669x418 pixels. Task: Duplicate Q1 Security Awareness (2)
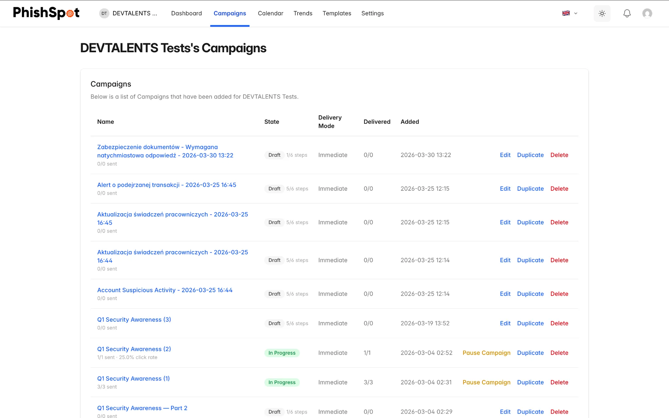[530, 353]
